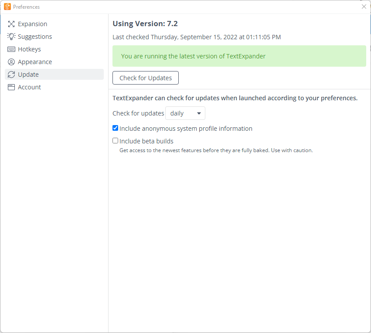Go to the Hotkeys preferences section
371x333 pixels.
click(x=29, y=49)
